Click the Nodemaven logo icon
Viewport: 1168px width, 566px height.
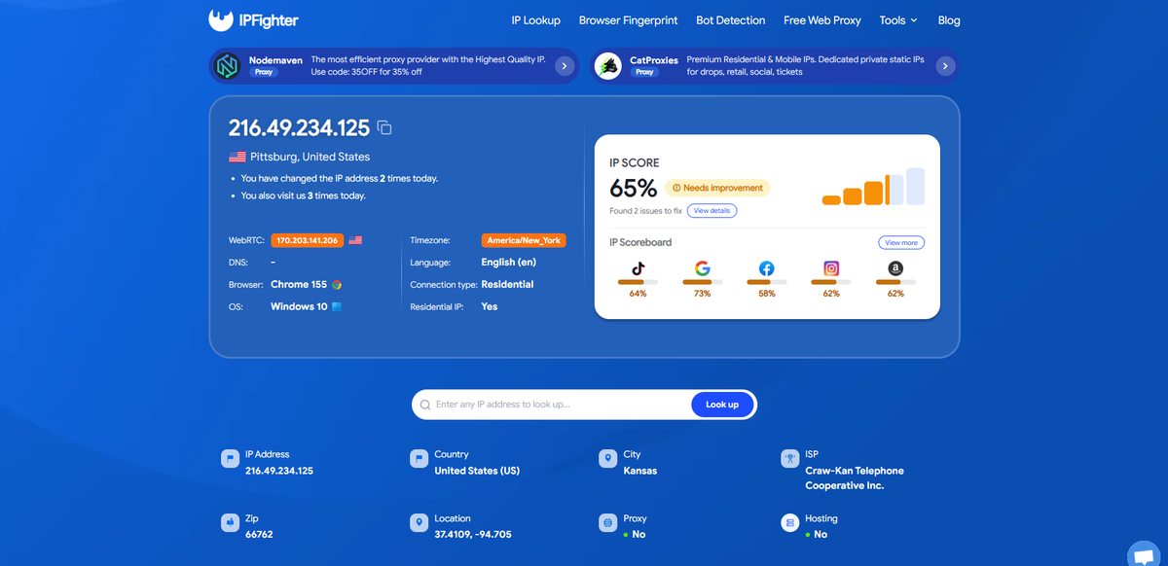click(x=228, y=66)
